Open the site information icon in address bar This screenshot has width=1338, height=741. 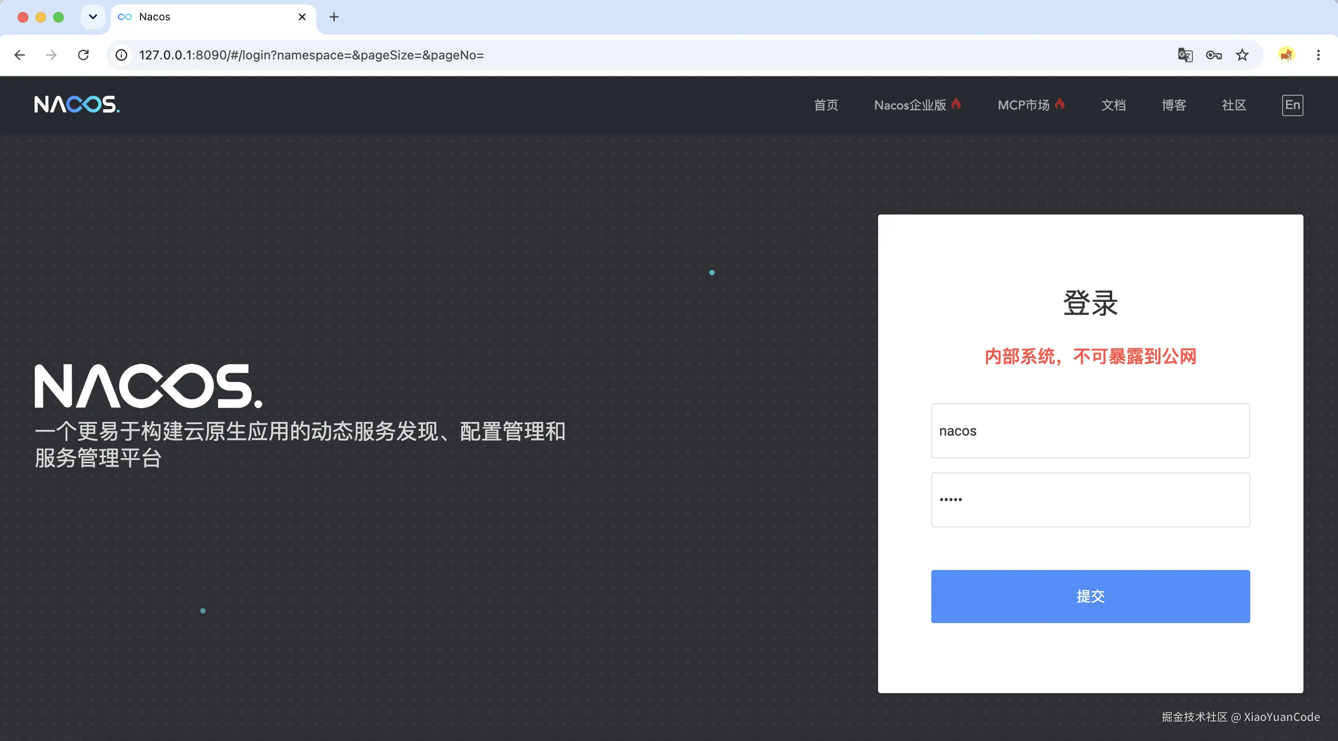[121, 55]
